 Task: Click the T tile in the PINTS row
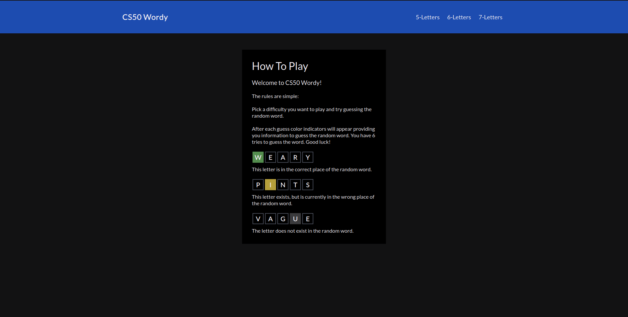click(295, 185)
